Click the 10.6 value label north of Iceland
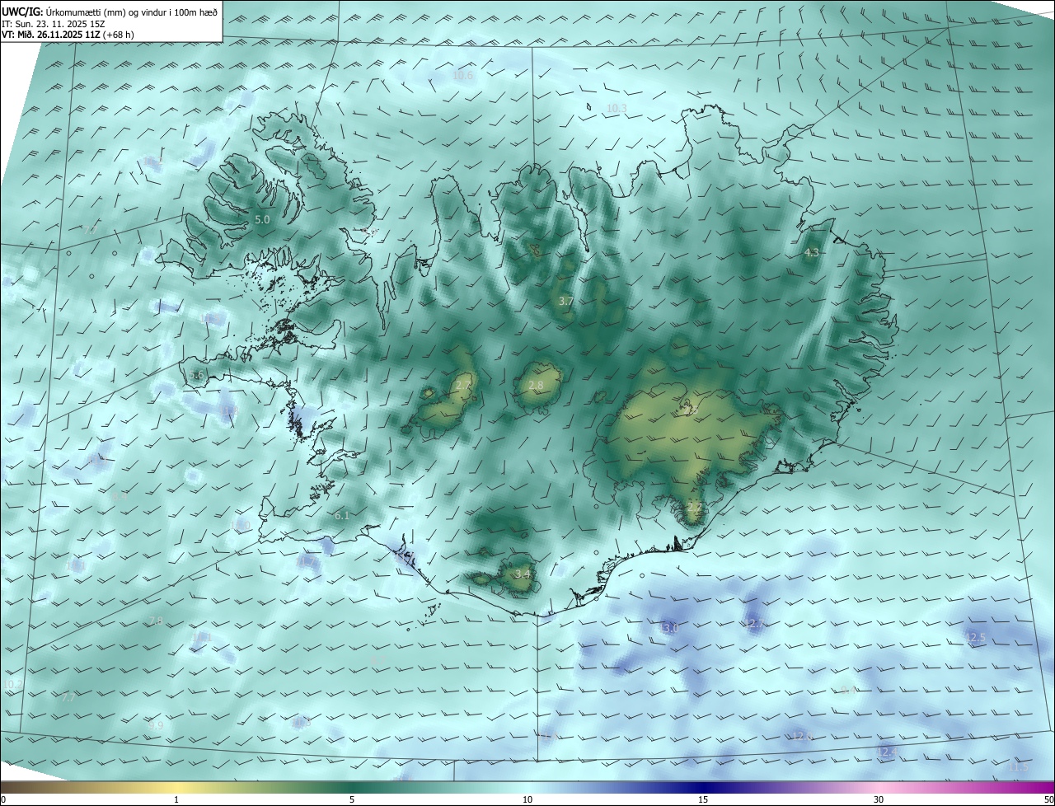This screenshot has height=806, width=1055. 463,76
